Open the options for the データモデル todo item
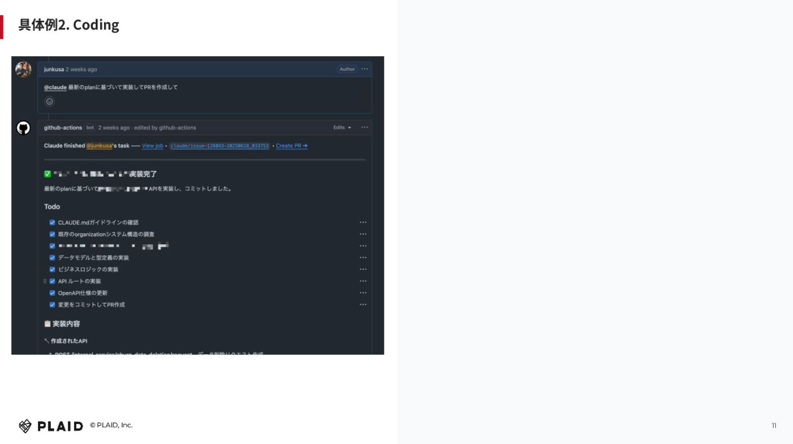Image resolution: width=793 pixels, height=444 pixels. tap(363, 258)
